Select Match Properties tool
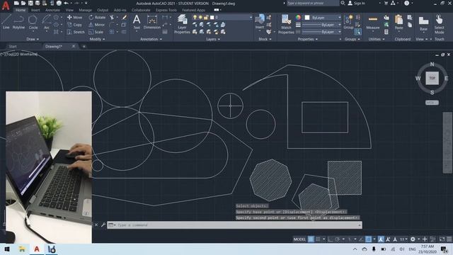Viewport: 453px width, 255px height. [x=286, y=23]
